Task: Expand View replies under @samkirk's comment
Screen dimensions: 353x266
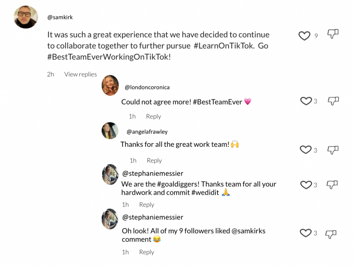Action: 81,74
